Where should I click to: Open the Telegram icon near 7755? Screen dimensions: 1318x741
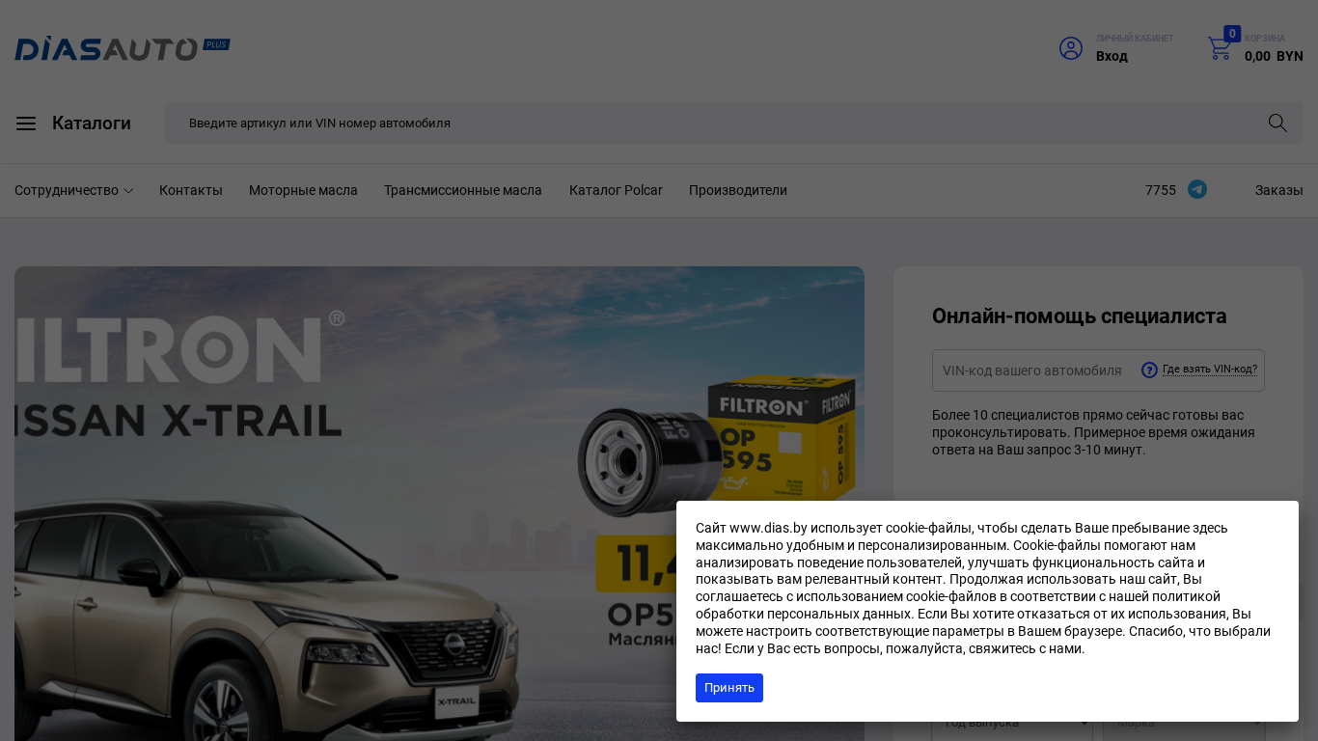pos(1197,189)
